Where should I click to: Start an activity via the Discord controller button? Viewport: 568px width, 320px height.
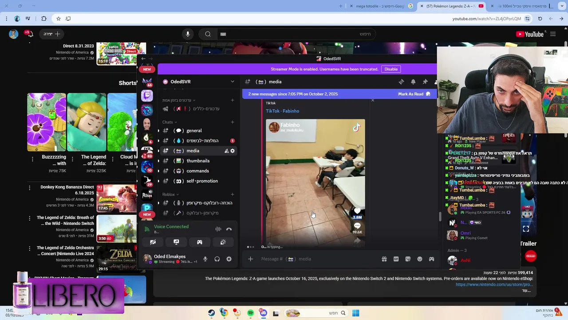[200, 242]
